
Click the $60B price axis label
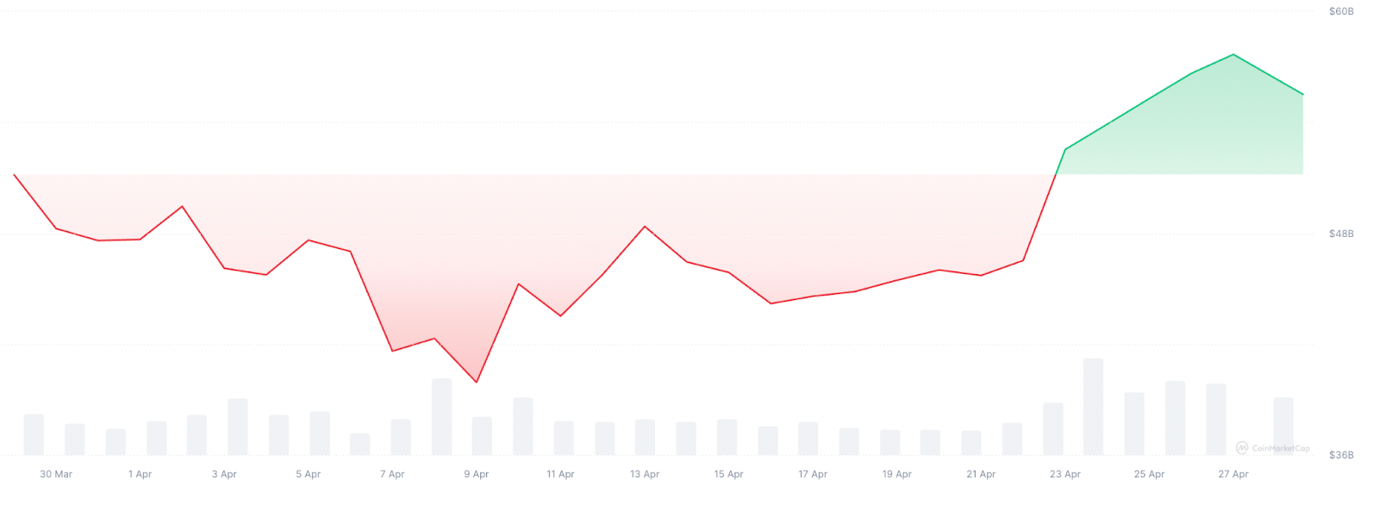tap(1341, 11)
